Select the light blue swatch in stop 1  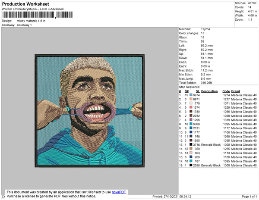[191, 95]
